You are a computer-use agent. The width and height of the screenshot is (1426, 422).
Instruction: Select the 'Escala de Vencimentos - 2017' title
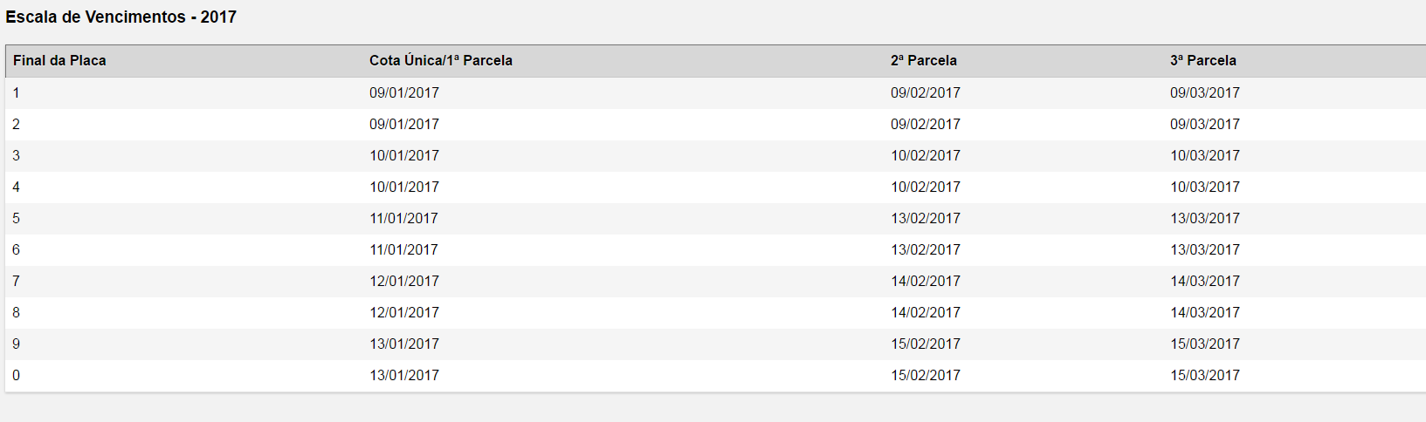tap(121, 17)
